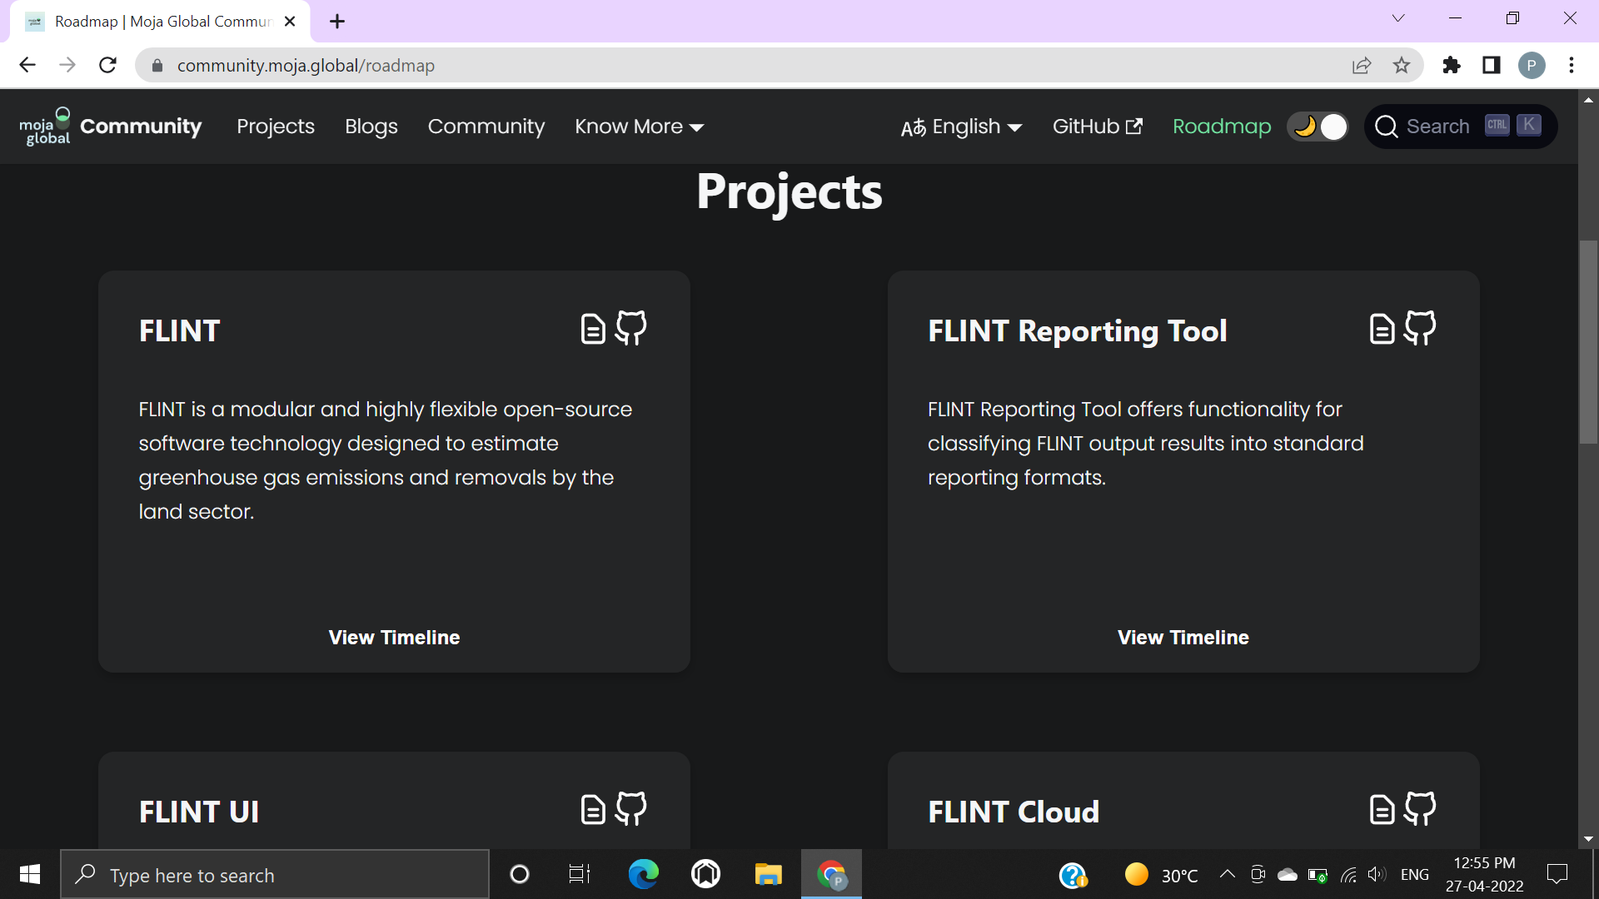
Task: Open the FLINT UI GitHub icon
Action: click(x=630, y=808)
